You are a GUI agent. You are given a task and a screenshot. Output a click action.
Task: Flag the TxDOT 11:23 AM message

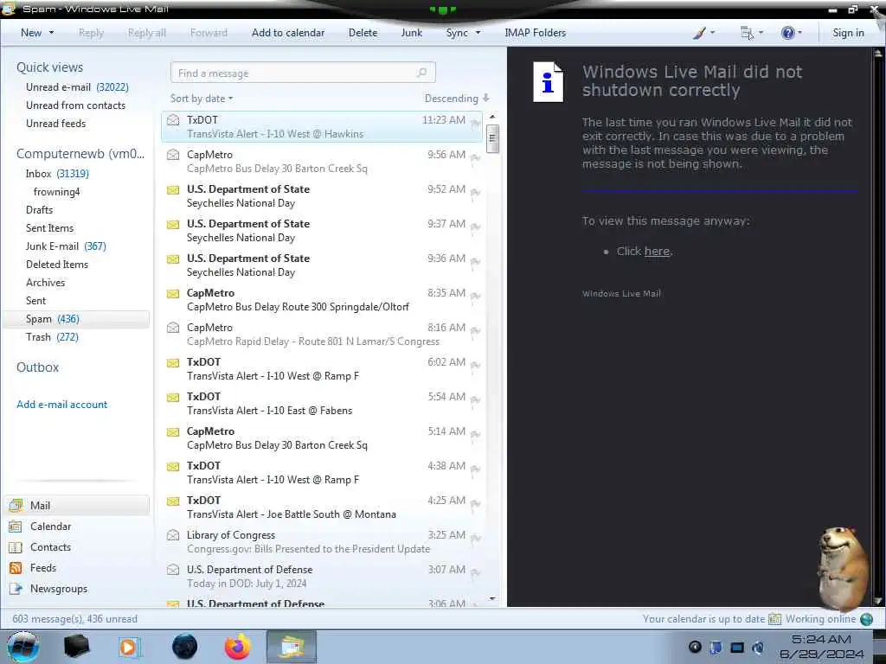coord(475,123)
